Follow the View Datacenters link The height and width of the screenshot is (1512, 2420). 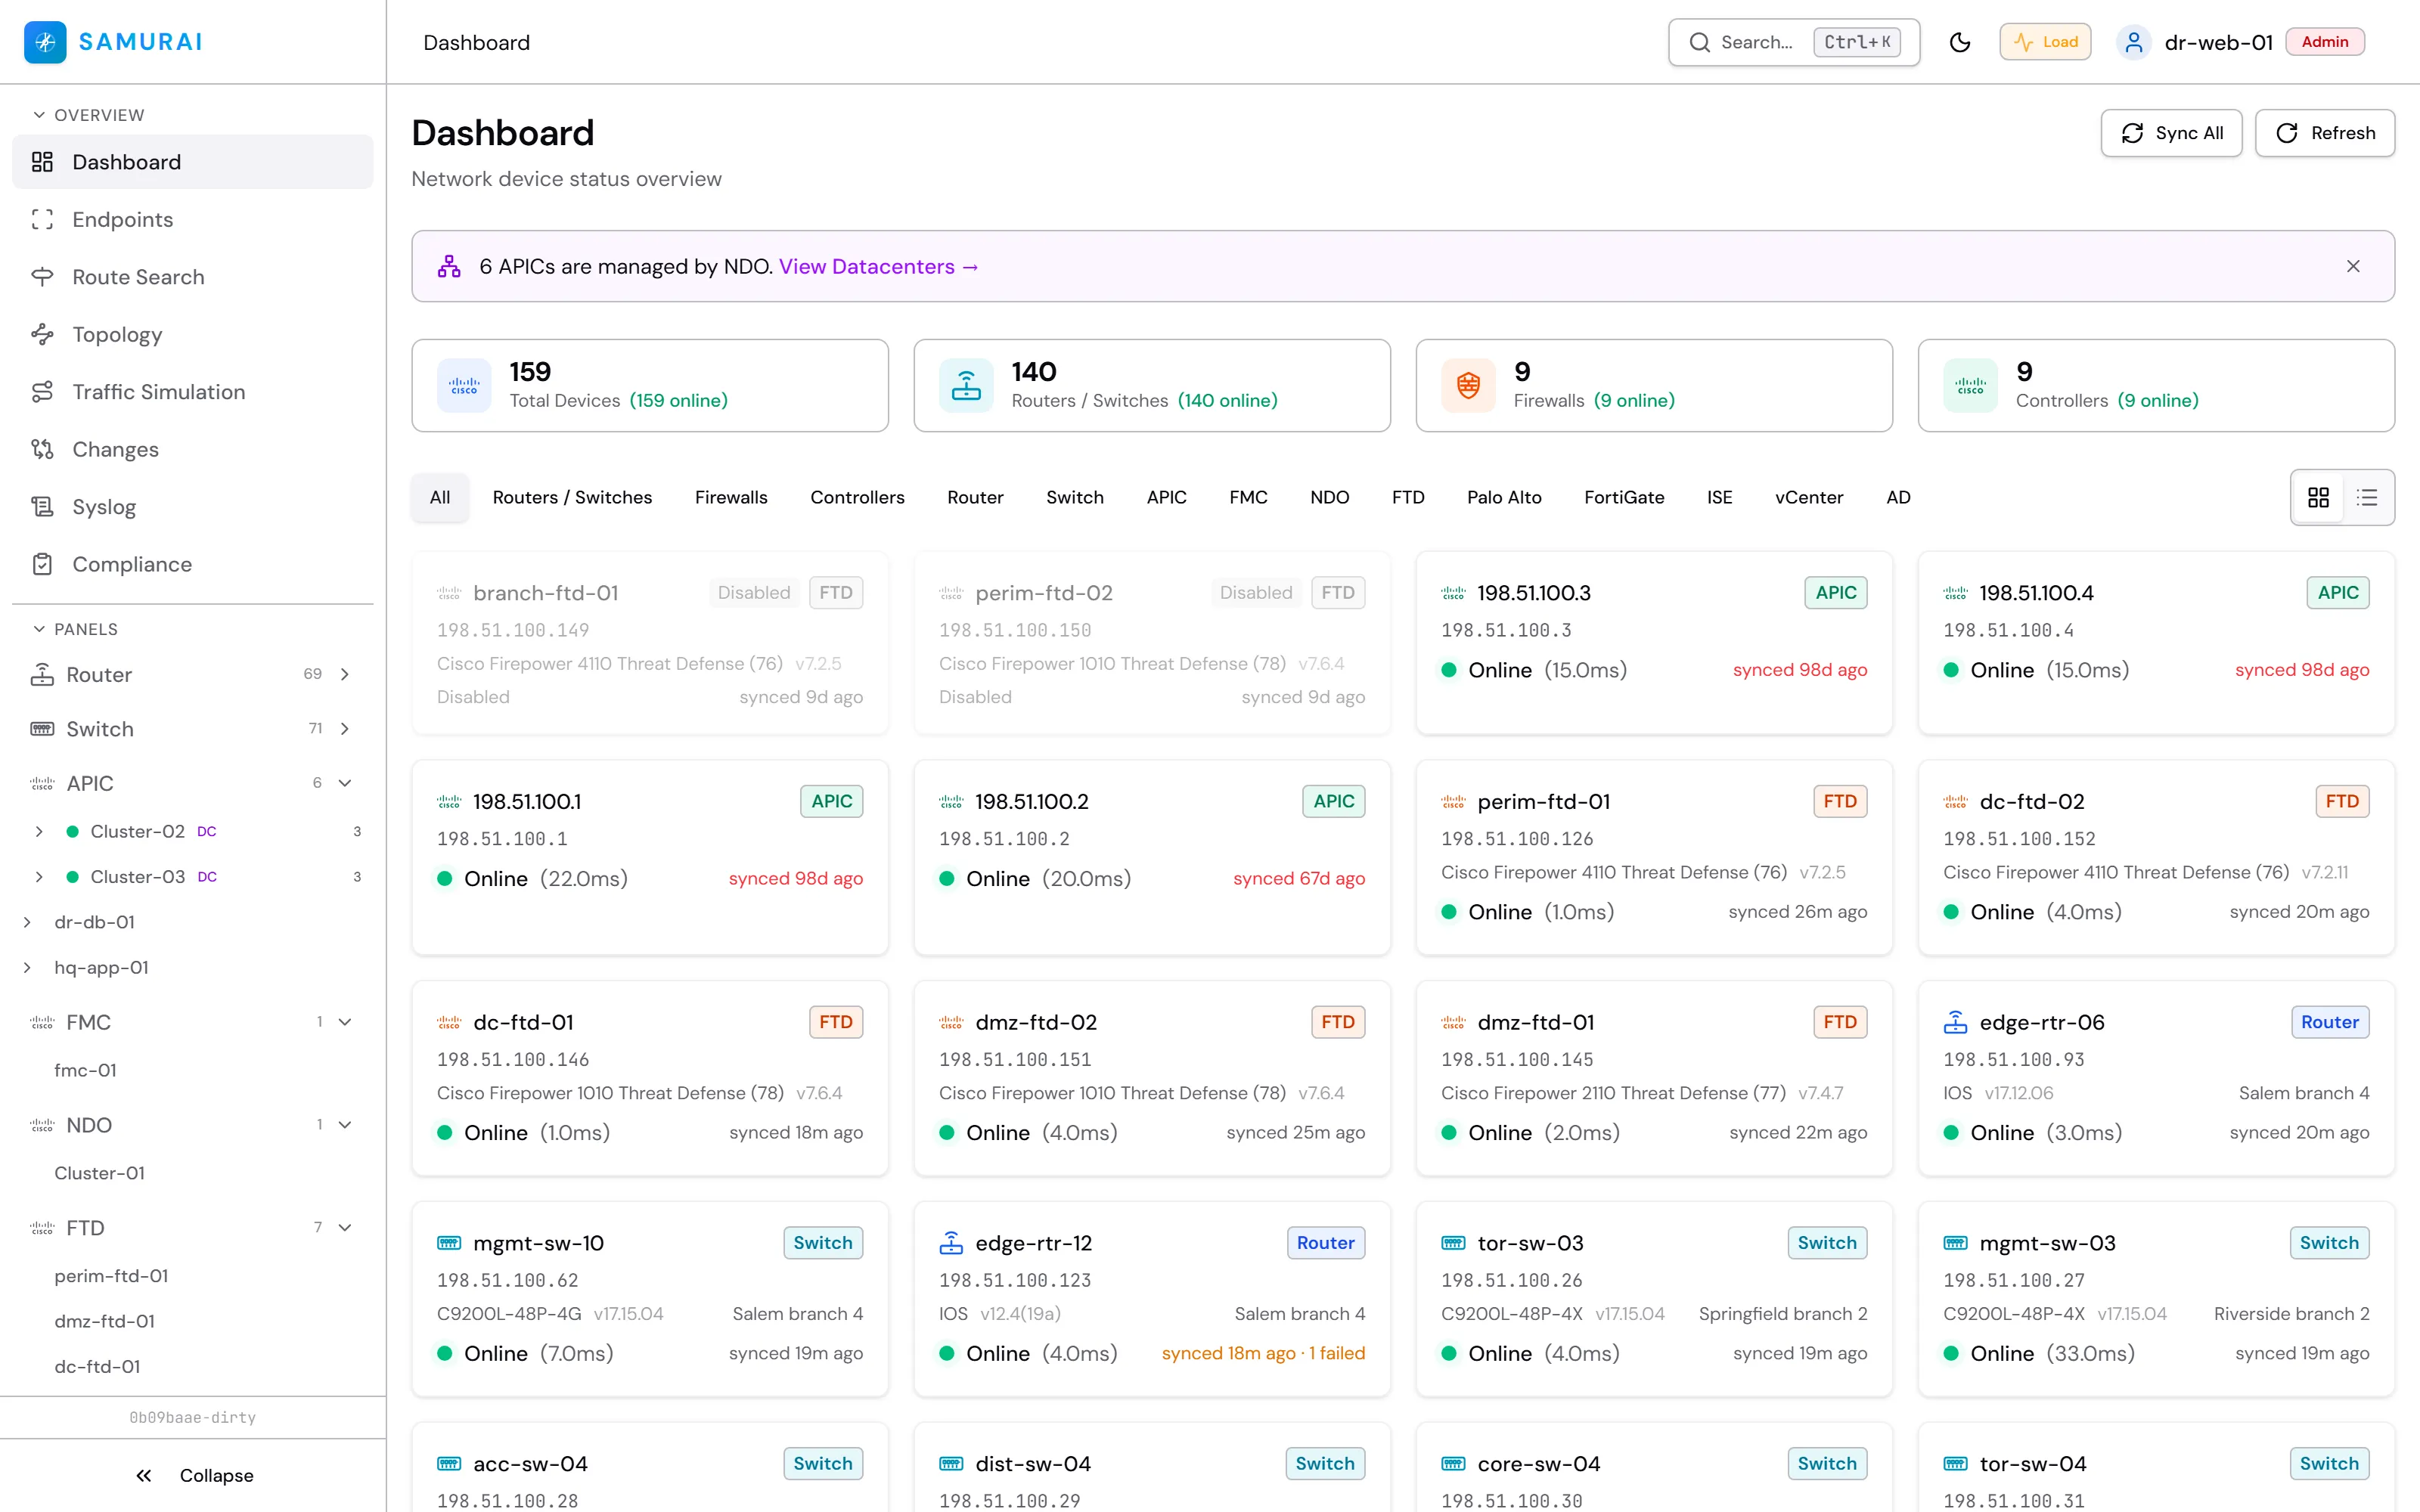pos(878,266)
